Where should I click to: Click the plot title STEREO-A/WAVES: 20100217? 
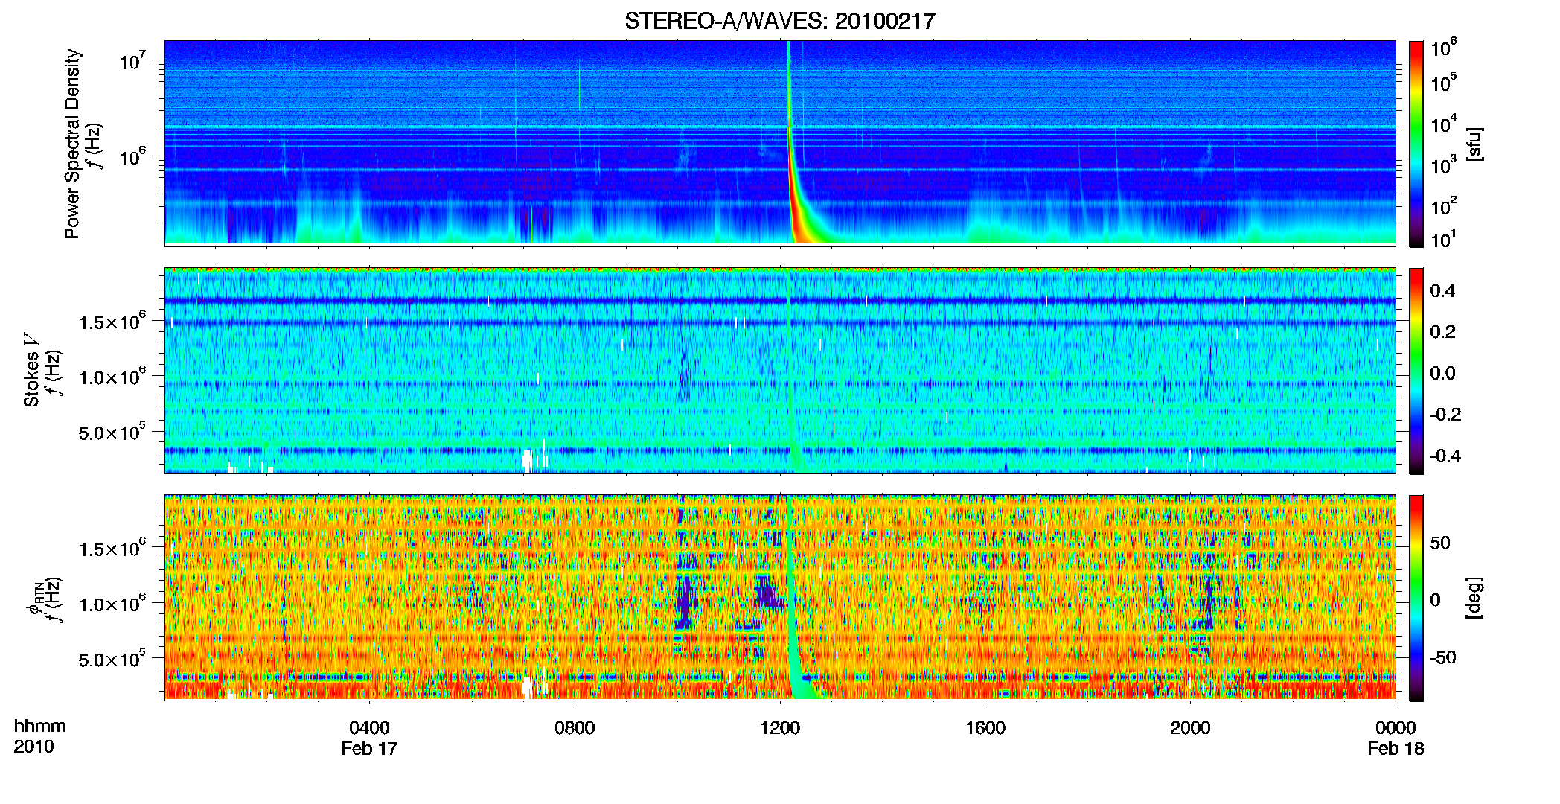pos(779,21)
